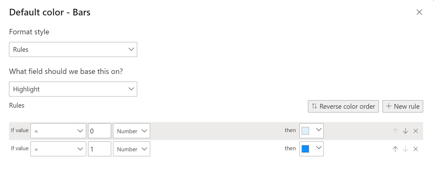Move first rule down with arrow icon
This screenshot has width=434, height=172.
pyautogui.click(x=405, y=131)
